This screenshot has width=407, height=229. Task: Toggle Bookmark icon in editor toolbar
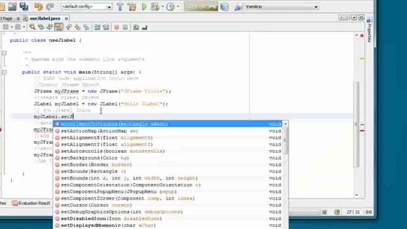click(86, 27)
